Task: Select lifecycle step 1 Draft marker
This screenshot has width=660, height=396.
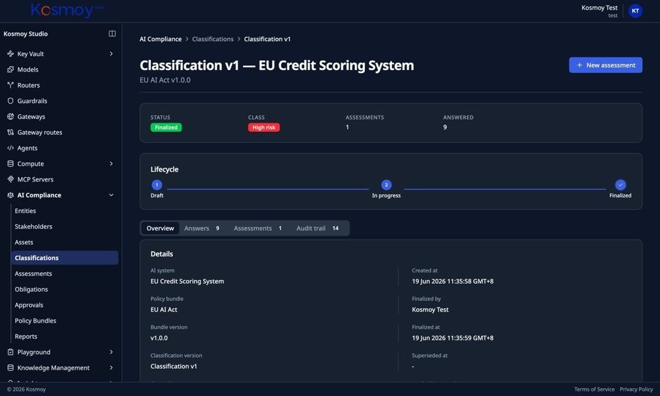Action: pos(156,185)
